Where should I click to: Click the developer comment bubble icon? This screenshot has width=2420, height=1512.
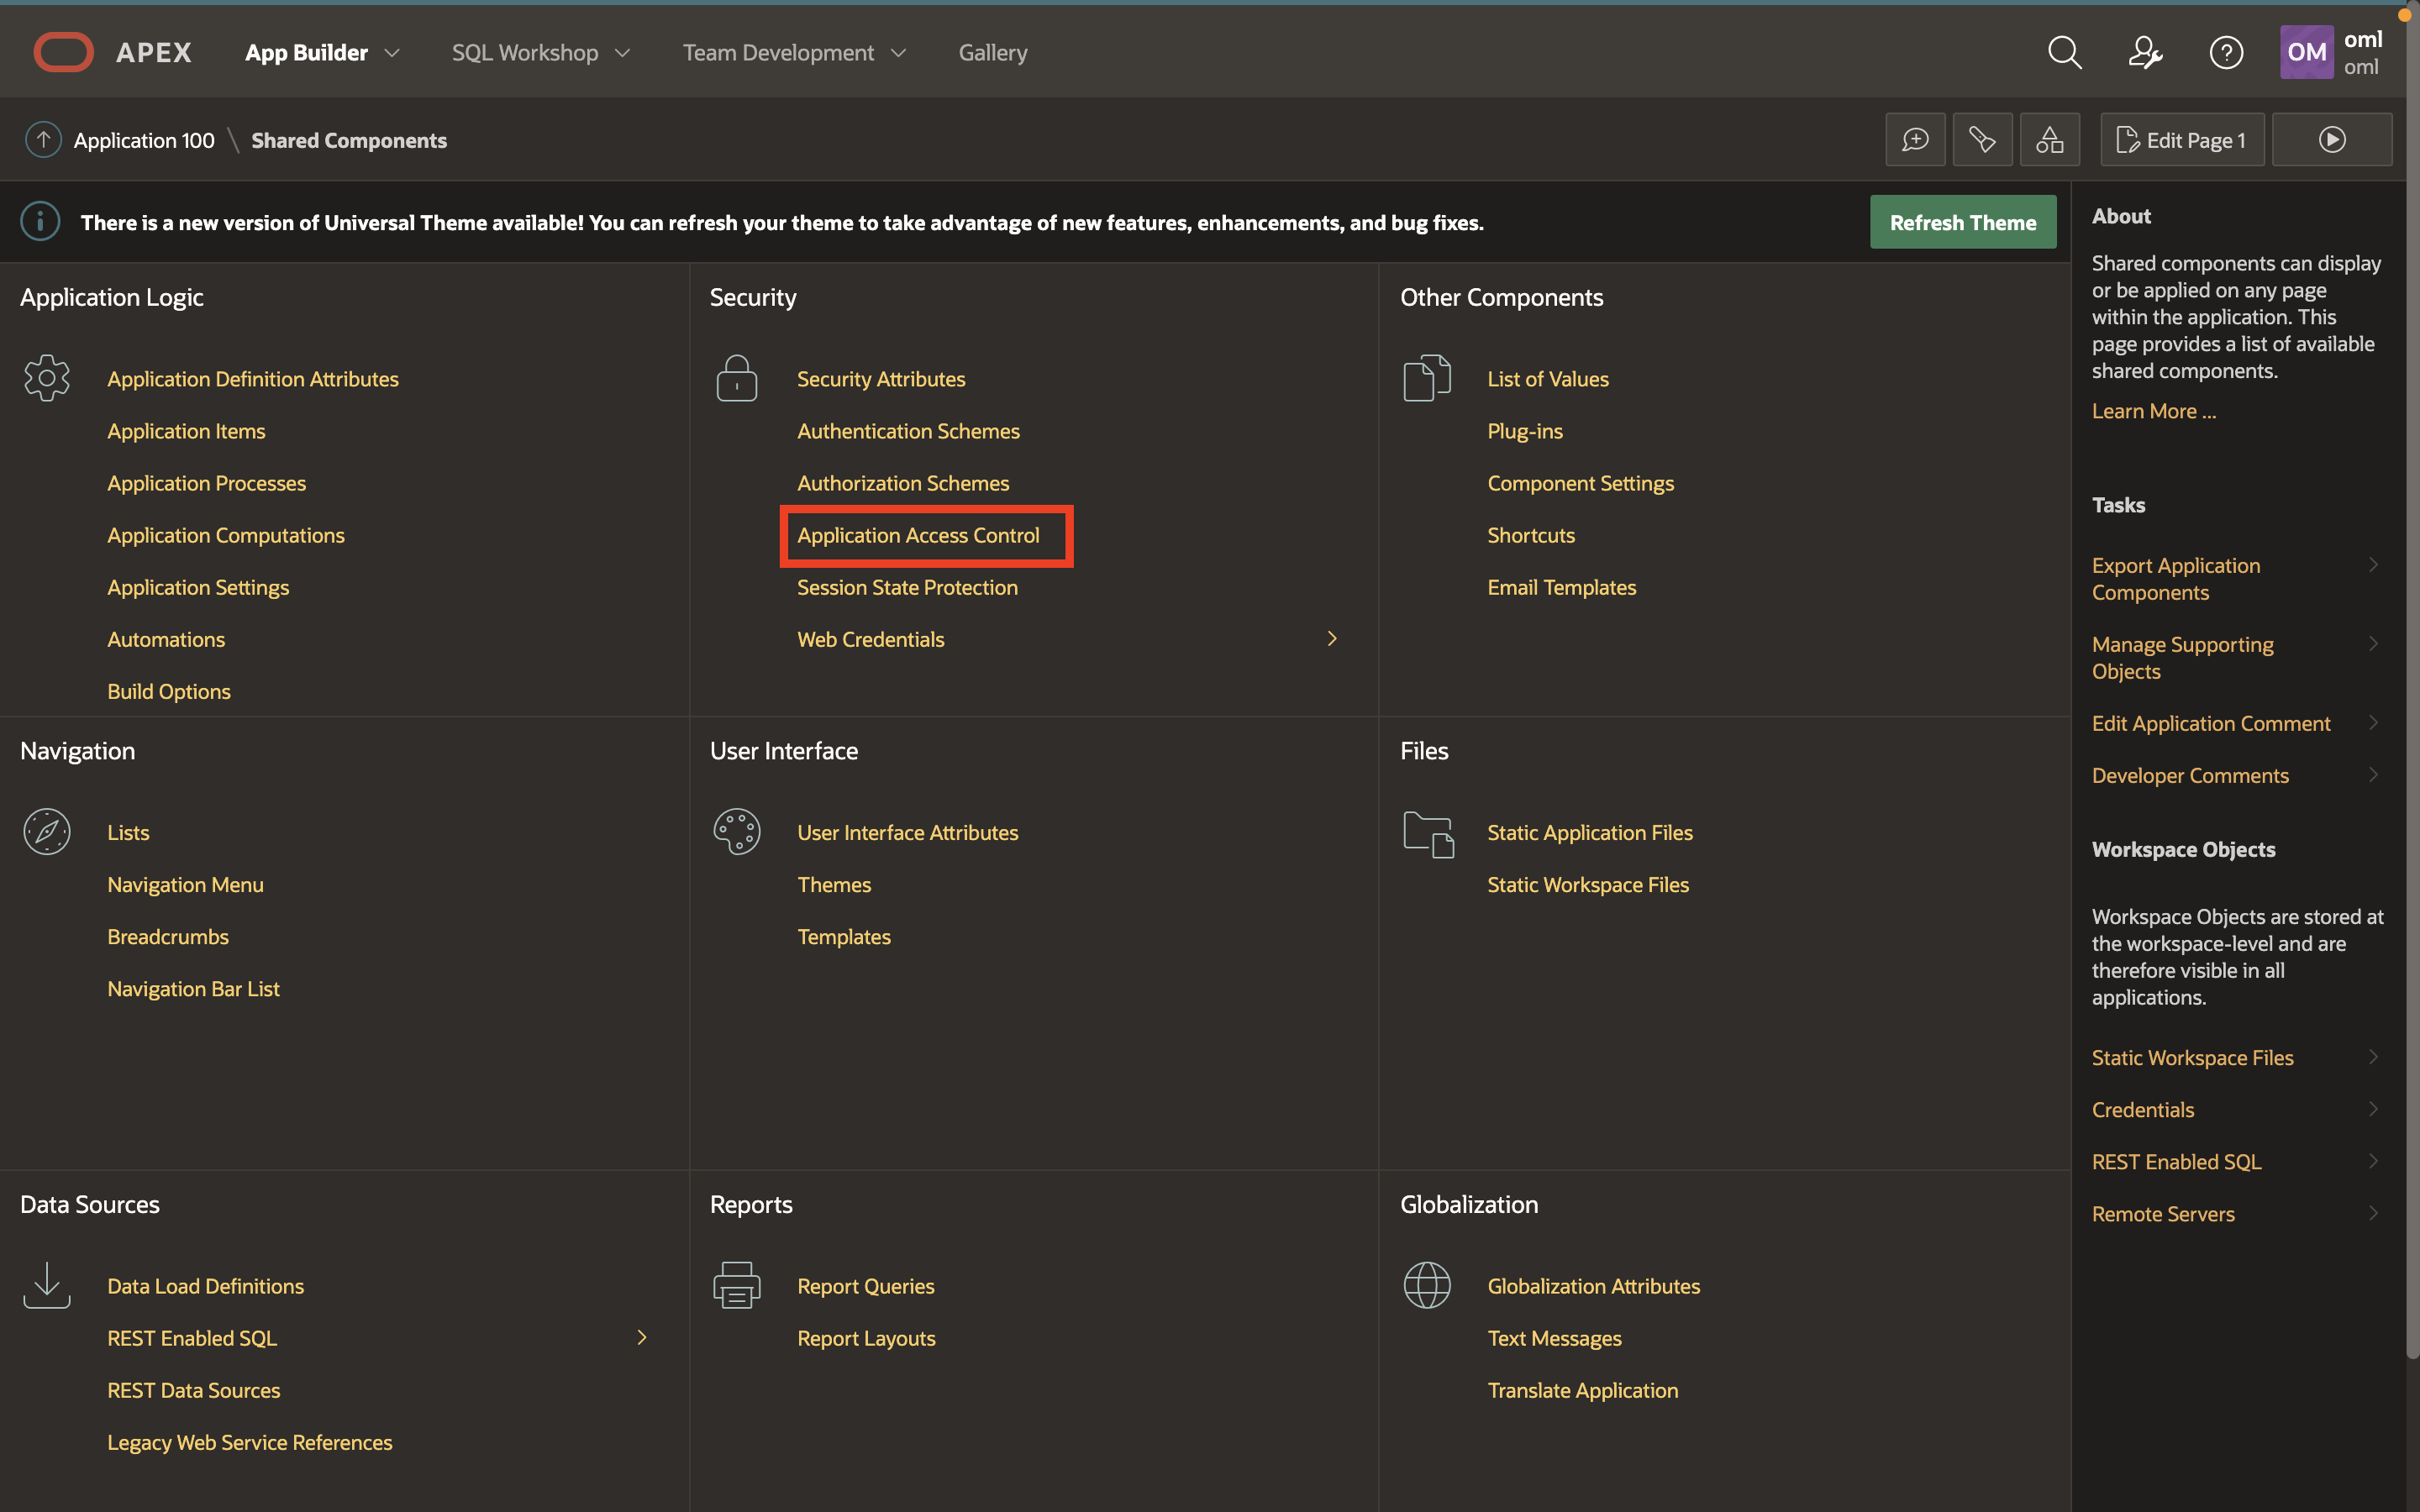(x=1915, y=140)
